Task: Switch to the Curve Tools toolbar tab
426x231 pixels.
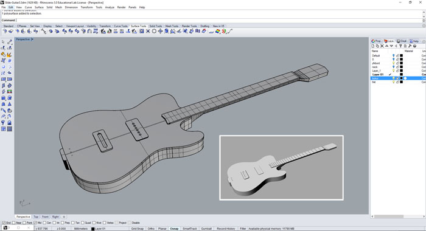Action: point(120,26)
